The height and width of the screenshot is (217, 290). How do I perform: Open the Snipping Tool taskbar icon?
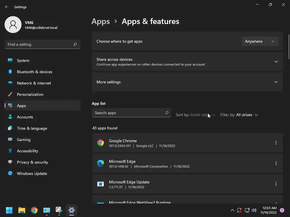[x=59, y=210]
